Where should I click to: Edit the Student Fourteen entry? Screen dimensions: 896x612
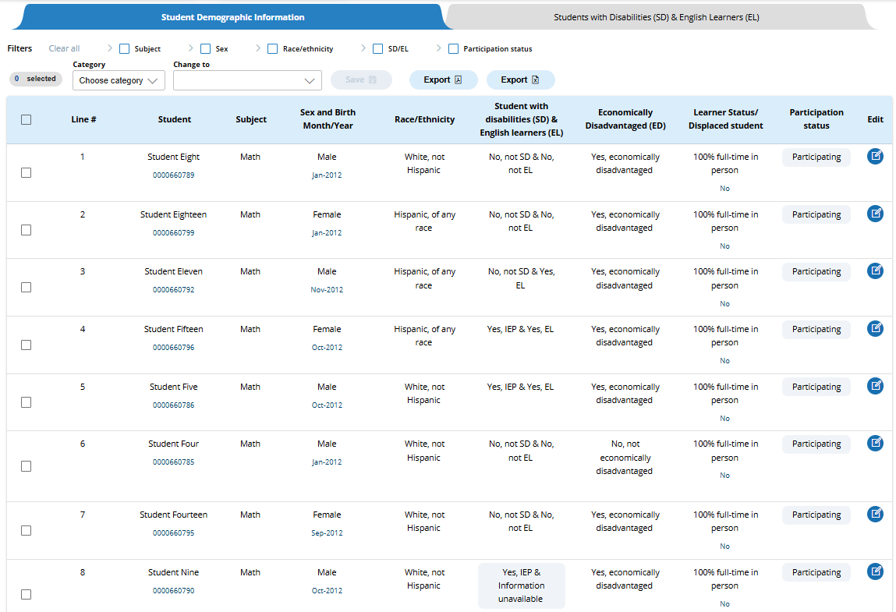tap(875, 515)
